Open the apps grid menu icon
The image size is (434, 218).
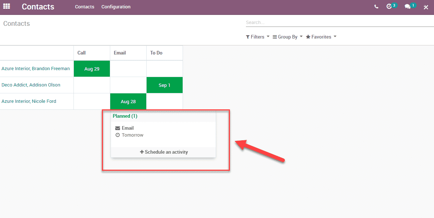click(x=7, y=7)
